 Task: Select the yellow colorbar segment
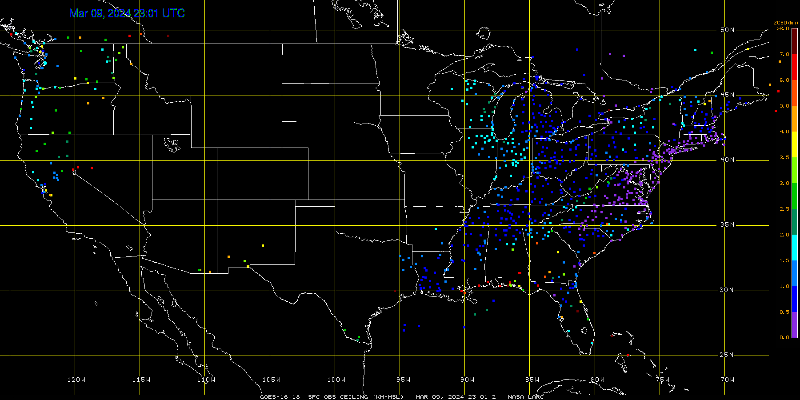coord(795,144)
